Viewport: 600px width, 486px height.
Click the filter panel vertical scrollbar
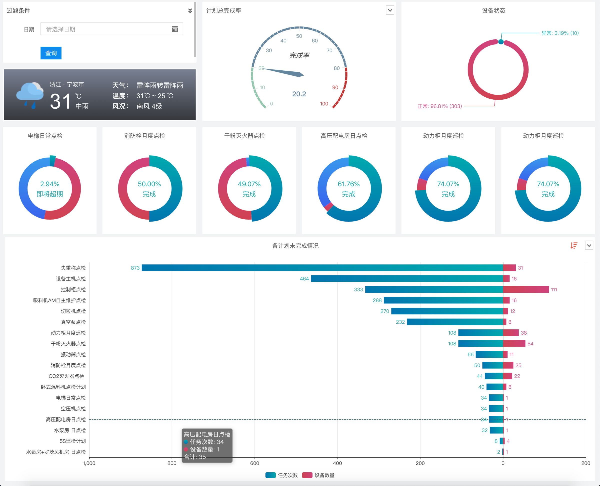[x=195, y=29]
